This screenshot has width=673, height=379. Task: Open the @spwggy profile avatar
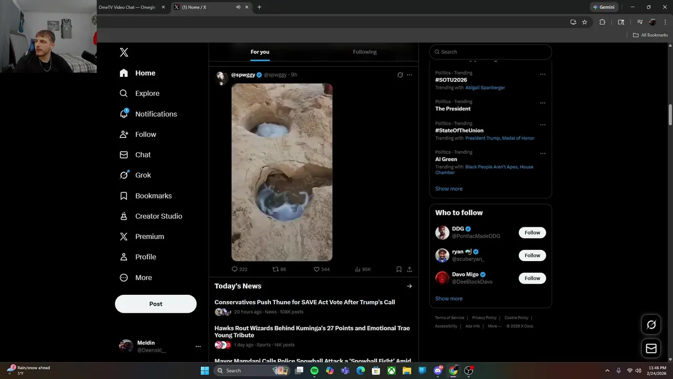(x=222, y=77)
